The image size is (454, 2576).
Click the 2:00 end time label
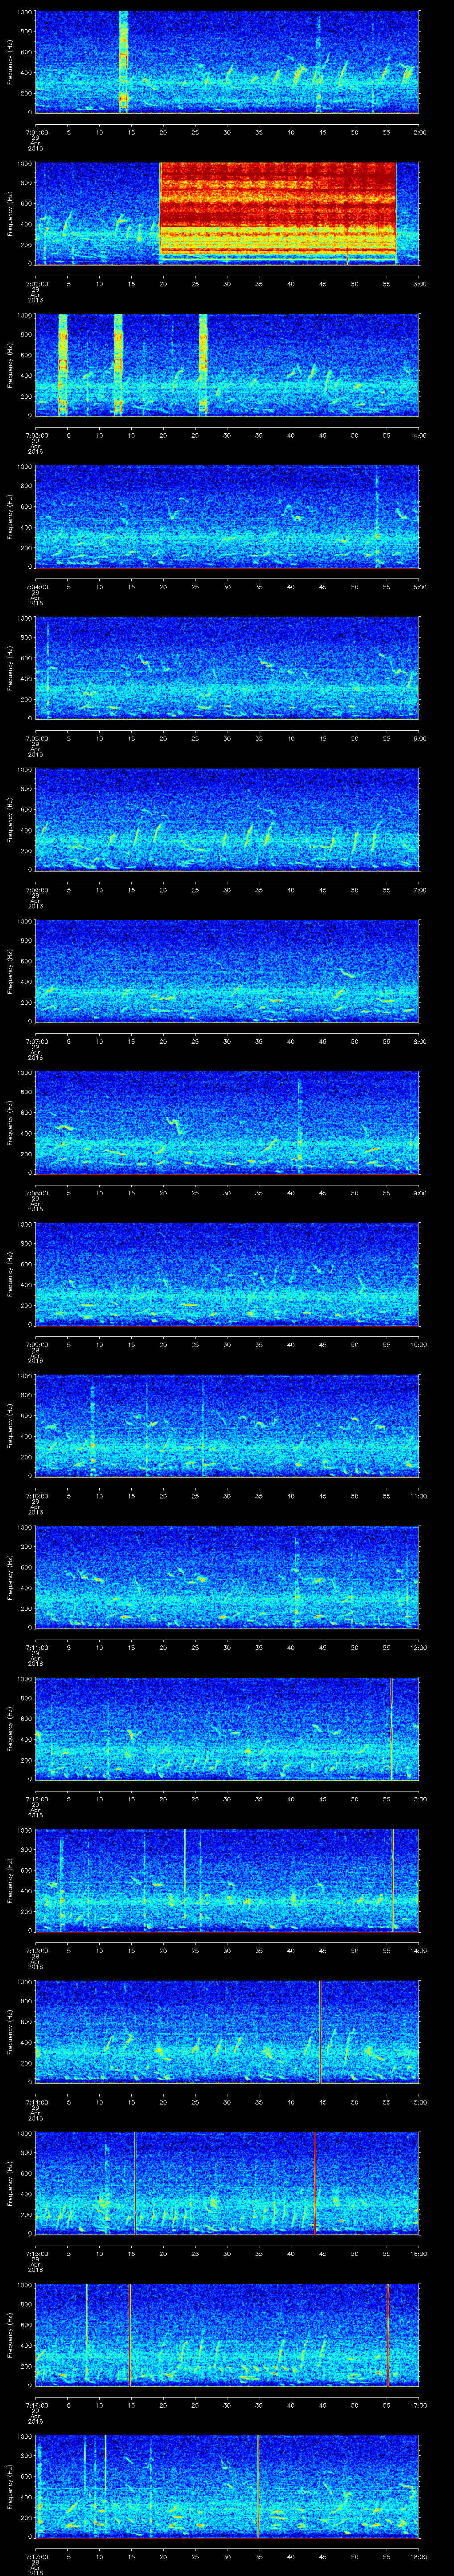click(419, 131)
